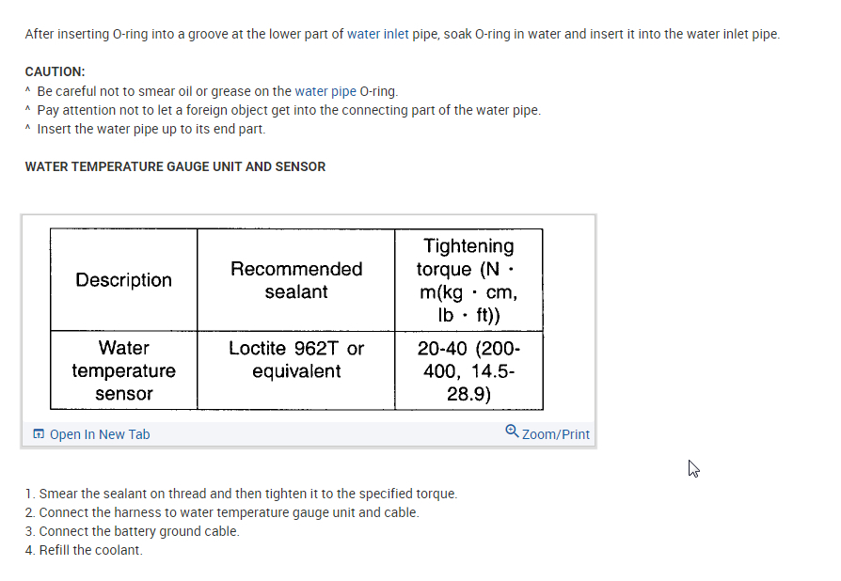Image resolution: width=841 pixels, height=581 pixels.
Task: Open the table via 'Open In New Tab' text
Action: (99, 434)
